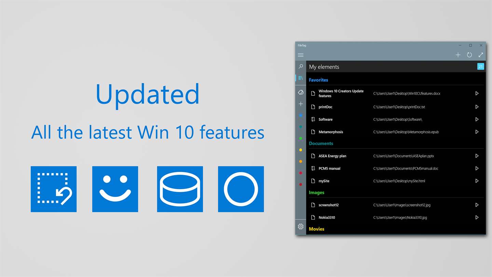
Task: Select the green tag dot in sidebar
Action: (x=301, y=138)
